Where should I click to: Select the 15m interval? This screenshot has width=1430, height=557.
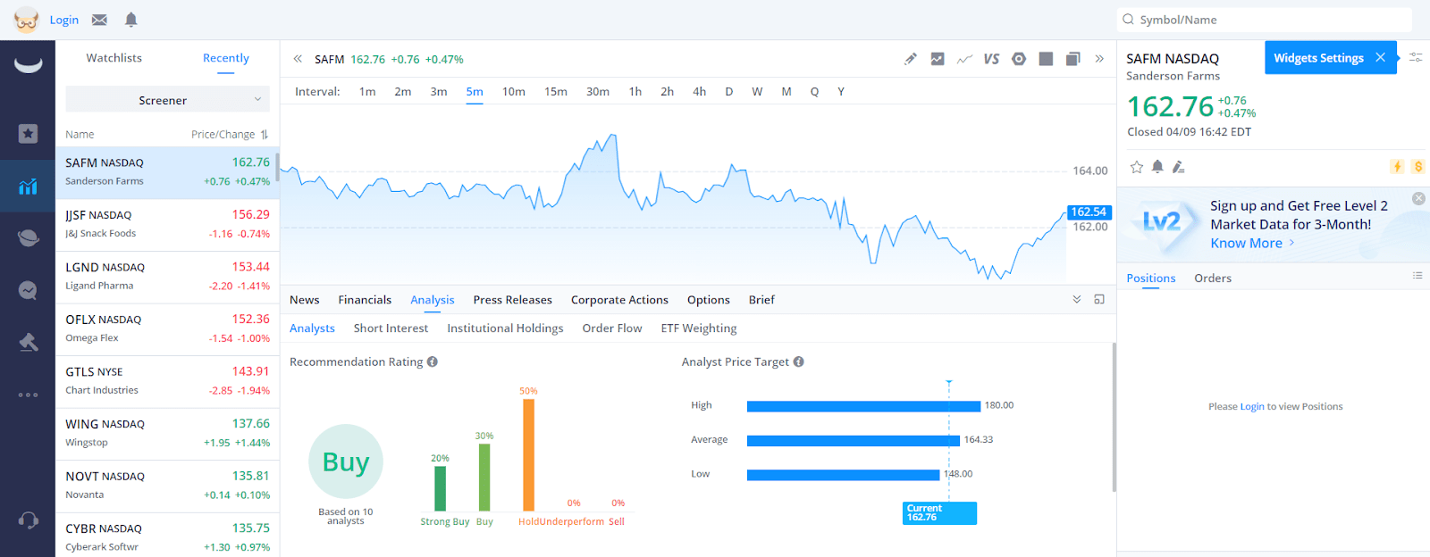556,92
